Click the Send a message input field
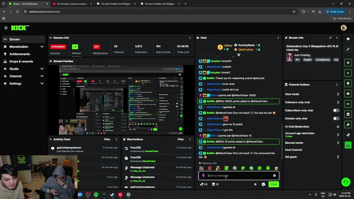 pyautogui.click(x=239, y=176)
